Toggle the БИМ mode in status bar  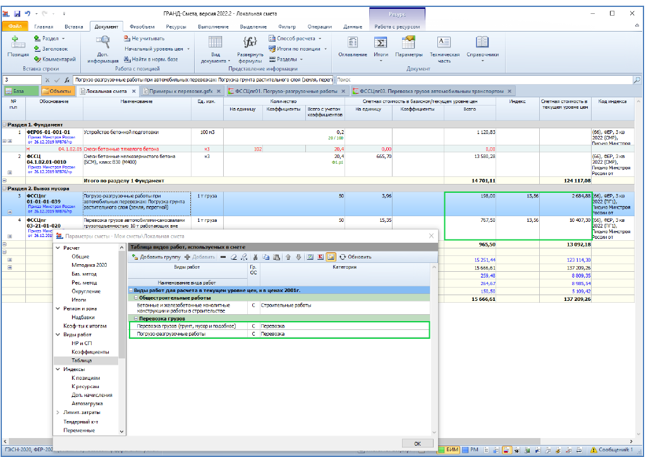click(x=448, y=450)
